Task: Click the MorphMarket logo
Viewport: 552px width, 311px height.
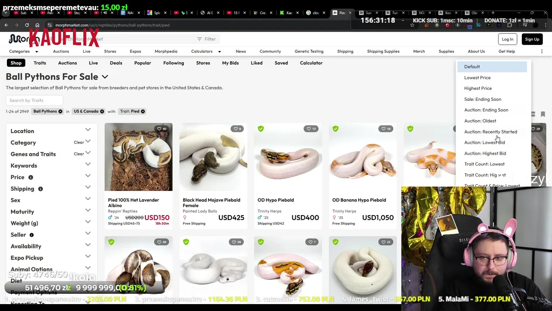Action: [x=24, y=39]
